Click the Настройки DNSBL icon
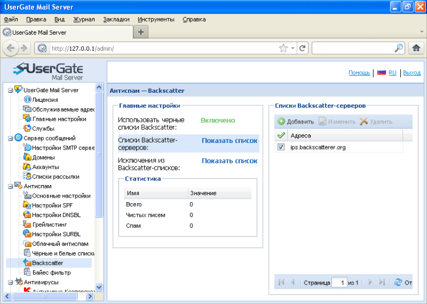The width and height of the screenshot is (427, 304). 27,215
